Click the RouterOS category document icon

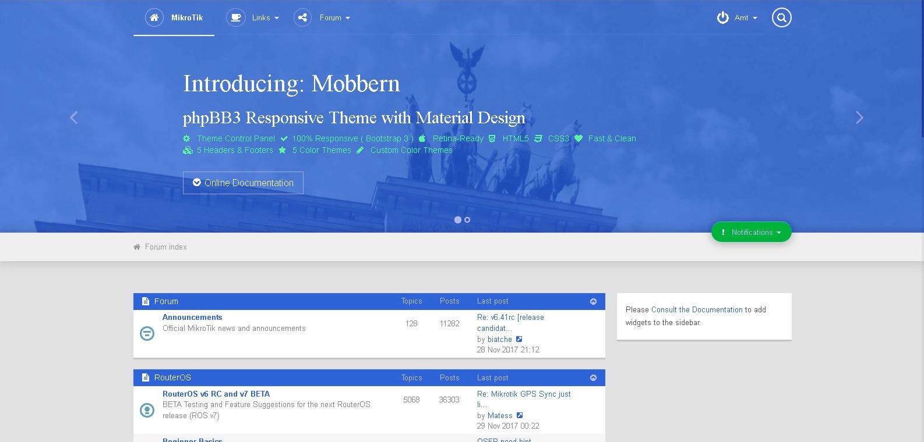tap(146, 377)
